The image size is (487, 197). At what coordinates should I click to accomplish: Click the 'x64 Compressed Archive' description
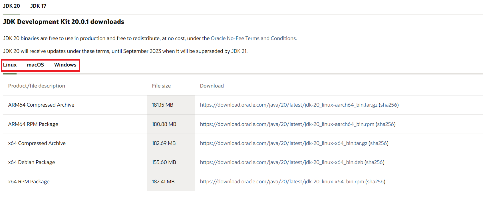pos(37,143)
